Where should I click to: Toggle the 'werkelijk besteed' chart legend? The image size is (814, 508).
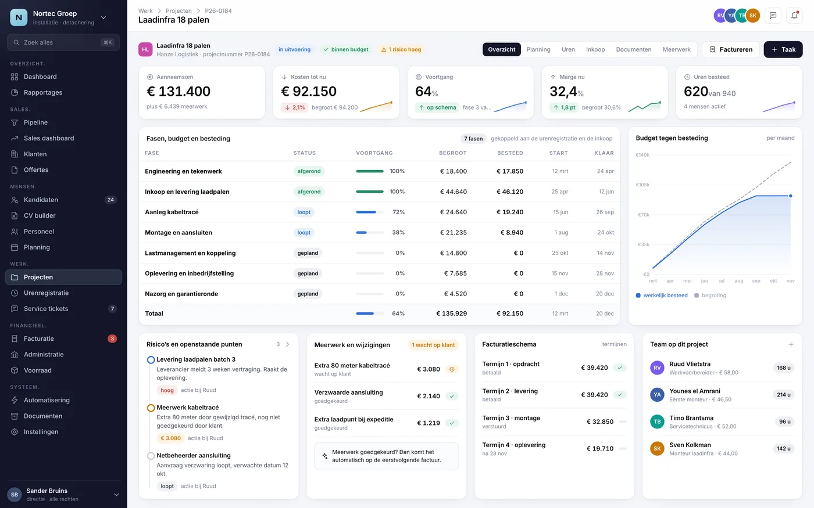(662, 296)
